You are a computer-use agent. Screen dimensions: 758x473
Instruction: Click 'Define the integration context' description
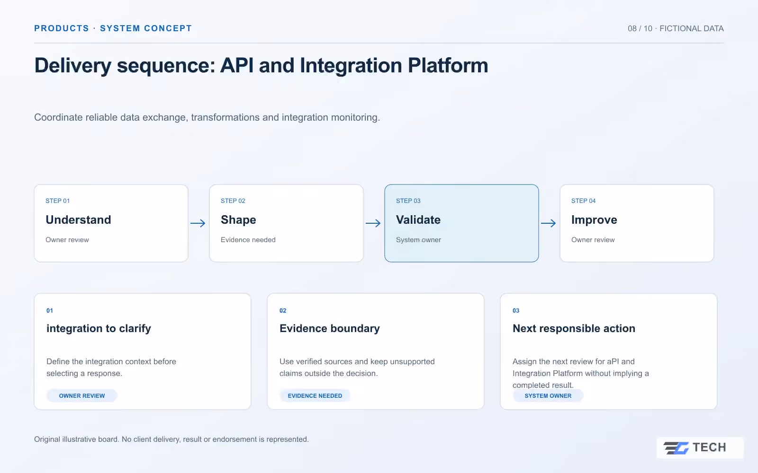coord(111,368)
